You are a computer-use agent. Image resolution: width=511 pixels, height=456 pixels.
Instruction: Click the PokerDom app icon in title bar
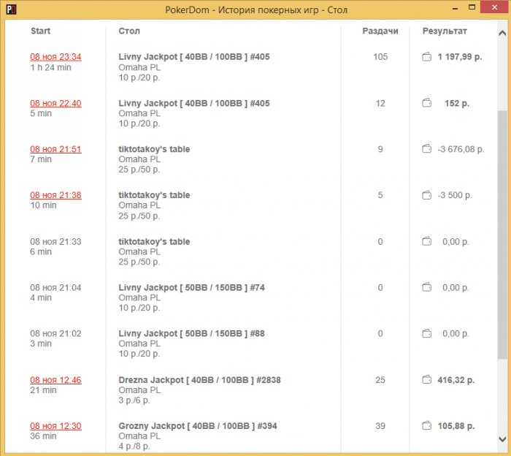[x=9, y=9]
